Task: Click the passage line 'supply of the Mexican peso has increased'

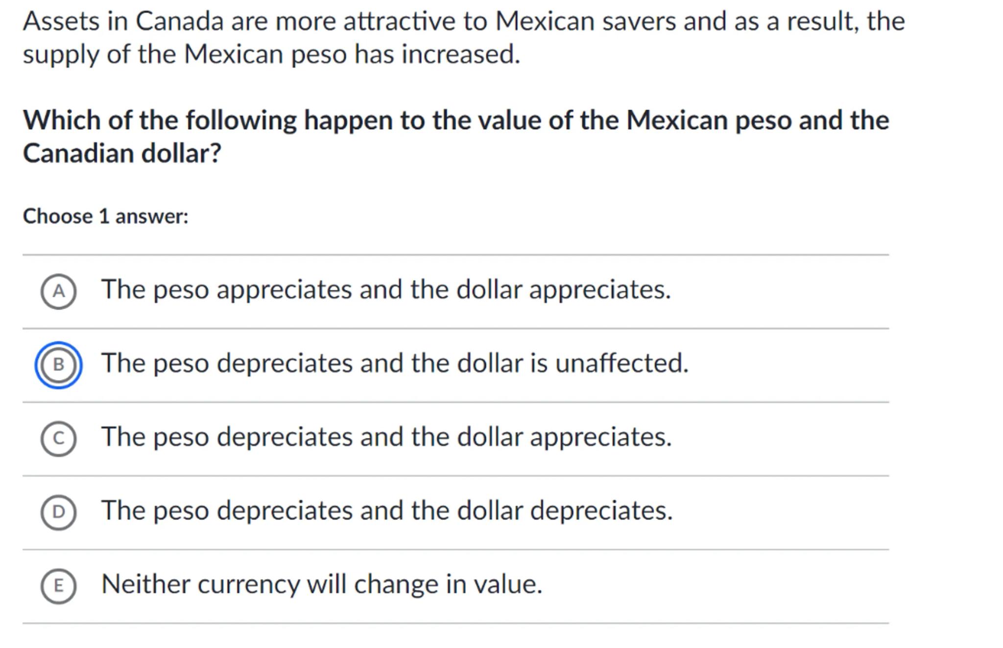Action: 271,54
